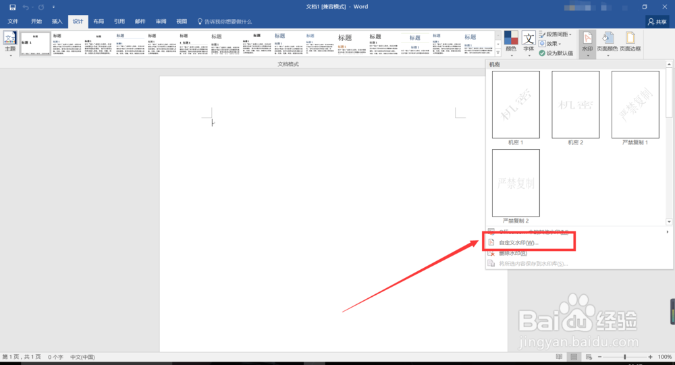This screenshot has height=365, width=675.
Task: Switch to the 视图 tab
Action: pyautogui.click(x=181, y=21)
